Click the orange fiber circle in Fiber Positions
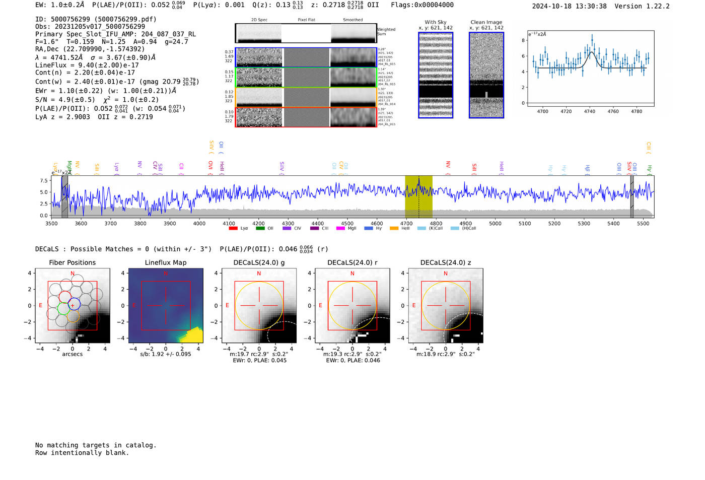705x480 pixels. [x=73, y=316]
